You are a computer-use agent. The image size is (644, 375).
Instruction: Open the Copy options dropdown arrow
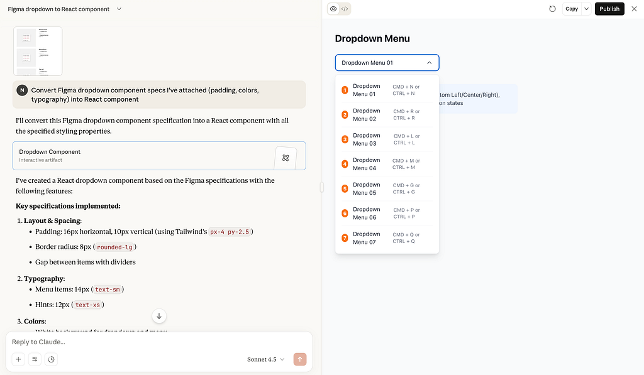587,9
